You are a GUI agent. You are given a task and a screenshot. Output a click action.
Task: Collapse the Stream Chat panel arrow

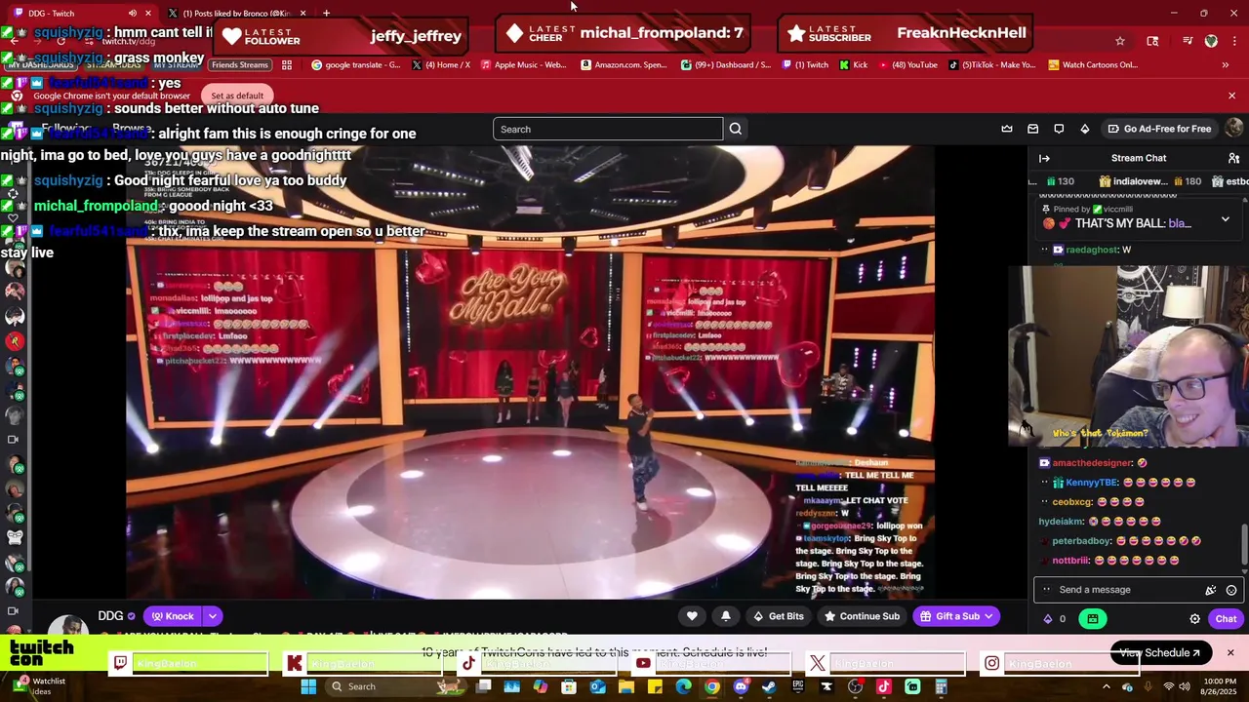pyautogui.click(x=1044, y=158)
